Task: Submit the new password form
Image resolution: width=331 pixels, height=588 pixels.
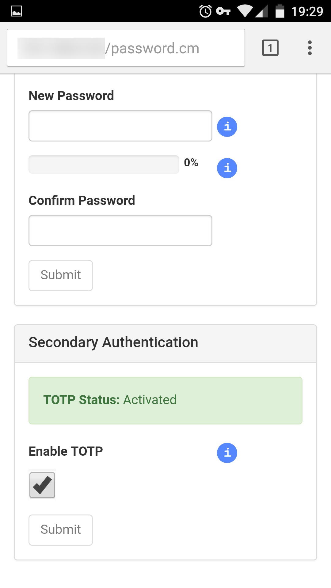Action: pyautogui.click(x=61, y=275)
